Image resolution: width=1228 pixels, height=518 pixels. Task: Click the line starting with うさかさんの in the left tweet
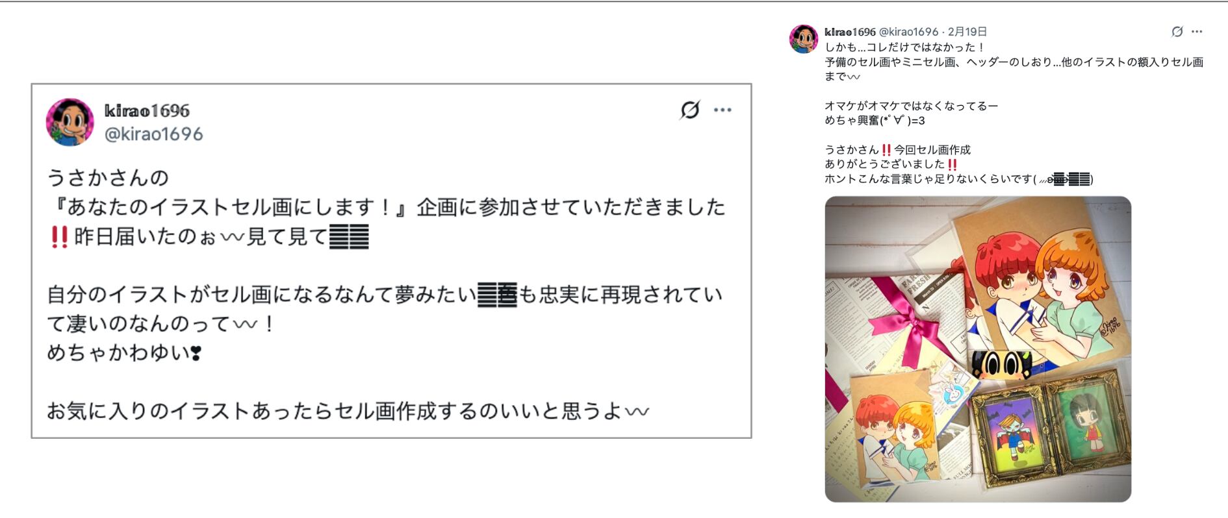(108, 178)
